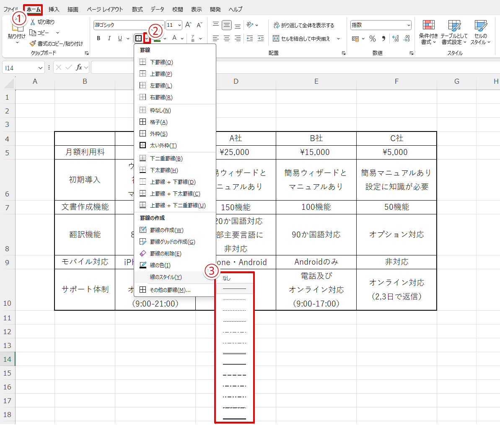Click the format painter (書式のコピー/貼り付け) icon

(x=33, y=43)
